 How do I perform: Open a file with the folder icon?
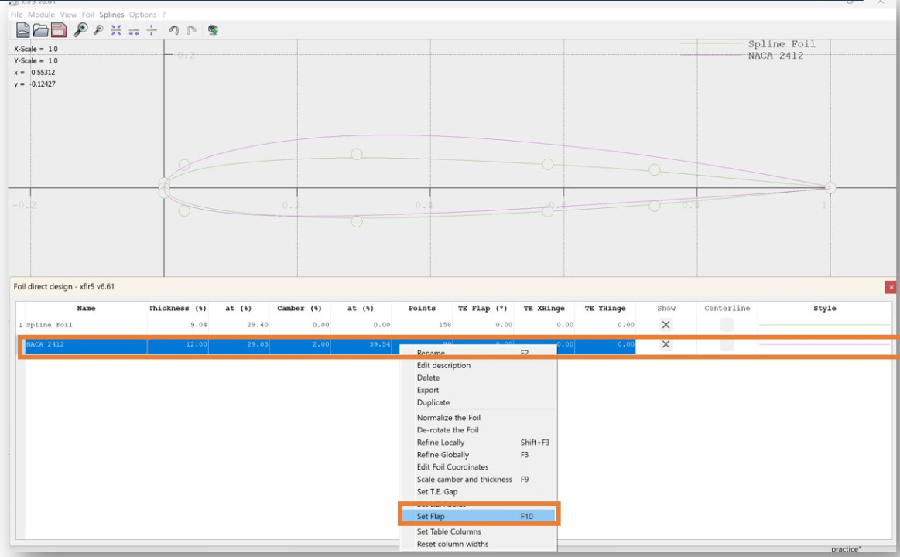click(x=41, y=29)
